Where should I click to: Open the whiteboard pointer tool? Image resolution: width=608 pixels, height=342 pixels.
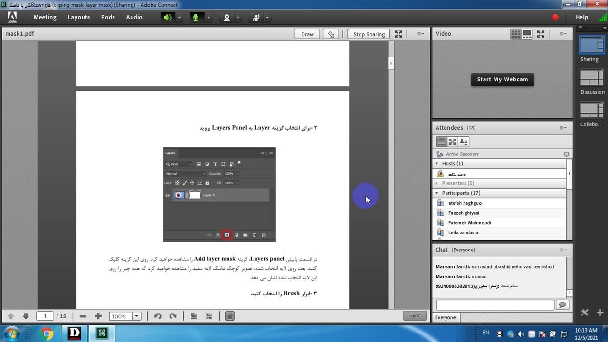click(332, 34)
